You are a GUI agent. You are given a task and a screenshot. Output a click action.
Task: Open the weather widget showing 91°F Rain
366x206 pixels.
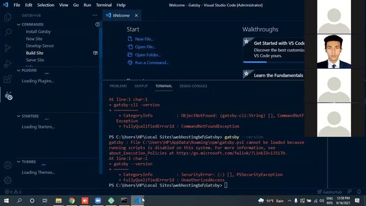[x=270, y=201]
